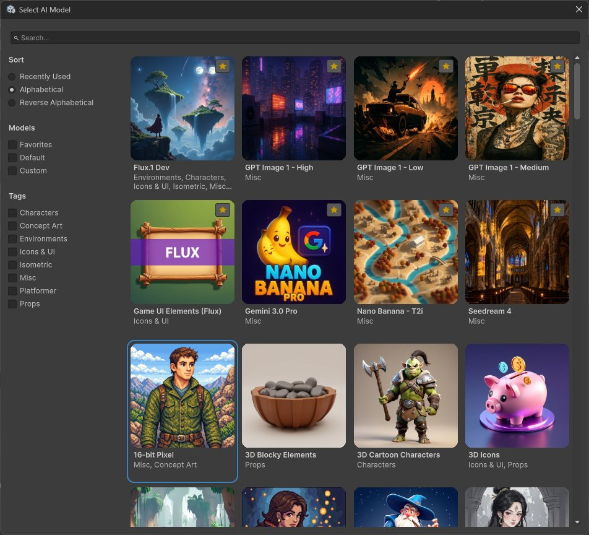This screenshot has width=589, height=535.
Task: Click the 'Seedream 4' model name
Action: tap(490, 311)
